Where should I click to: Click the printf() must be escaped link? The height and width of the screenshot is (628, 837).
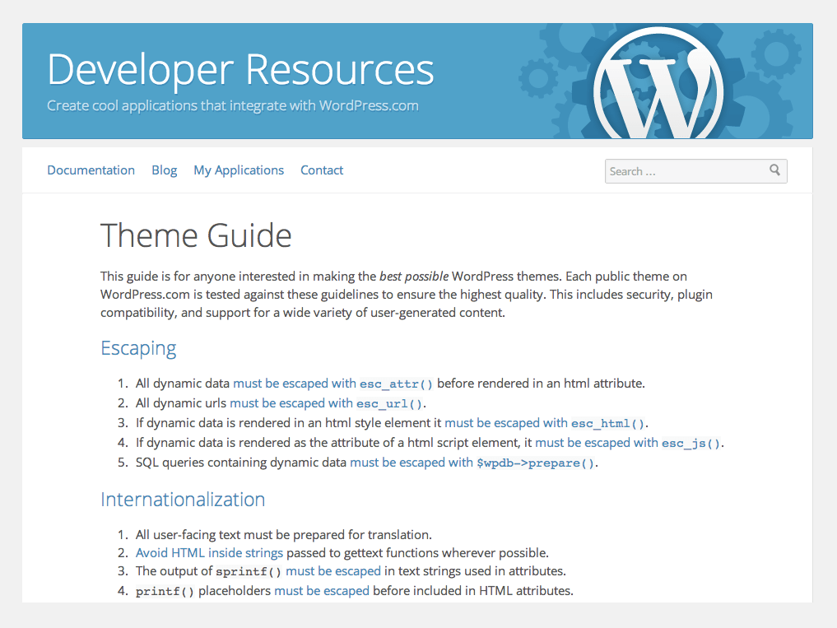321,590
